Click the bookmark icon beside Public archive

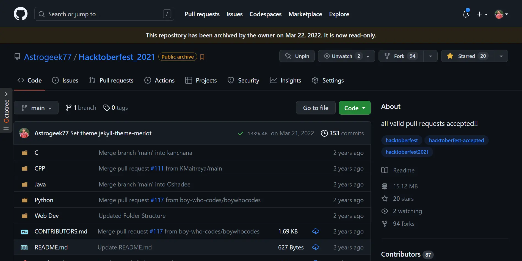(202, 57)
